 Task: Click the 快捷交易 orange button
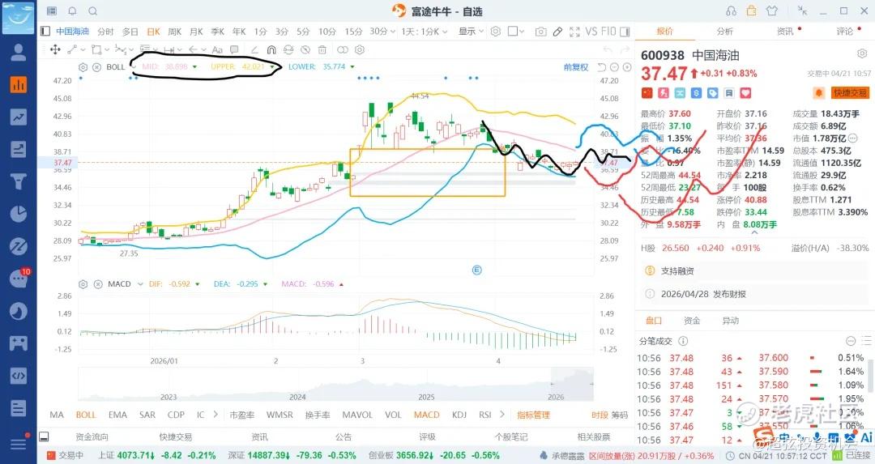coord(850,93)
